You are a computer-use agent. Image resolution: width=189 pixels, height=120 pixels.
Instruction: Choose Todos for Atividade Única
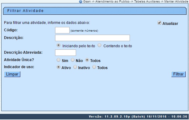(x=87, y=60)
